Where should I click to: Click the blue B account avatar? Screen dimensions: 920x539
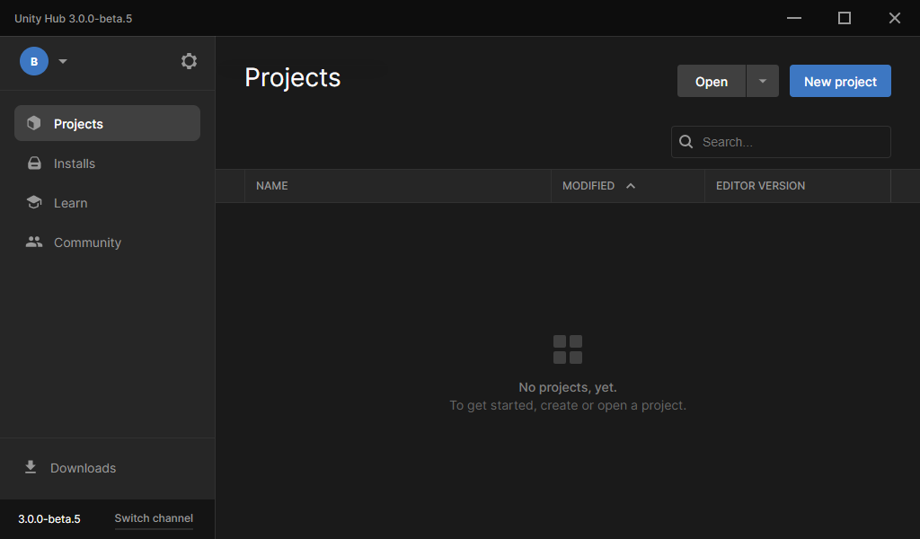pos(34,61)
